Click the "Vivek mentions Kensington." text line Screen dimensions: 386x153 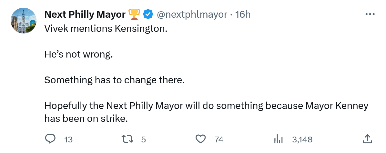tap(106, 29)
